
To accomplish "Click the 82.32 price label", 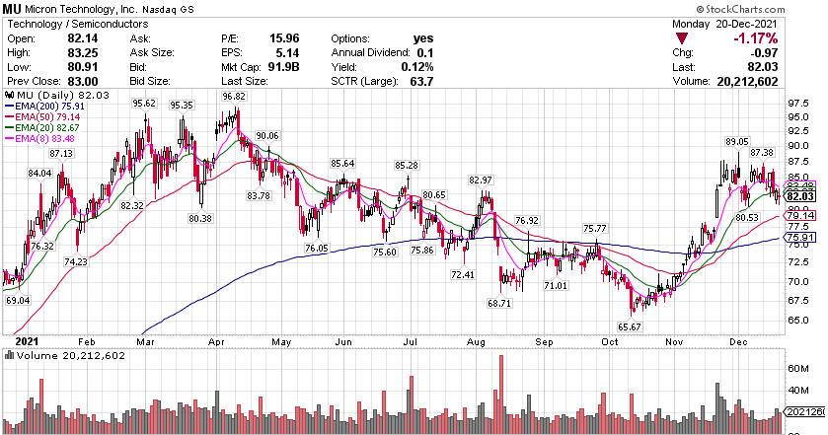I will point(132,205).
